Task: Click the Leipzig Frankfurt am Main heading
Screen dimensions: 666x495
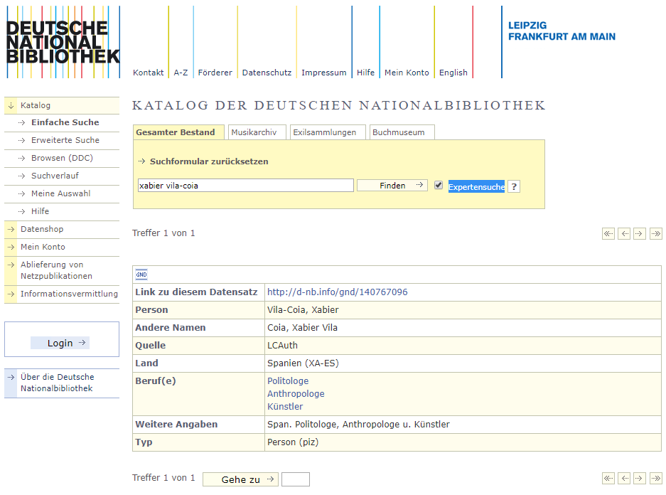Action: 562,31
